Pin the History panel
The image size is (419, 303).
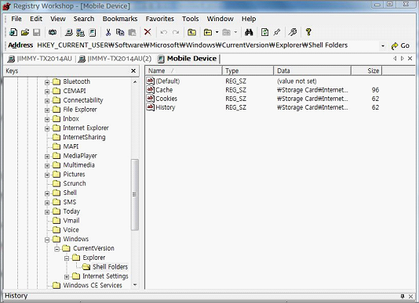[403, 296]
